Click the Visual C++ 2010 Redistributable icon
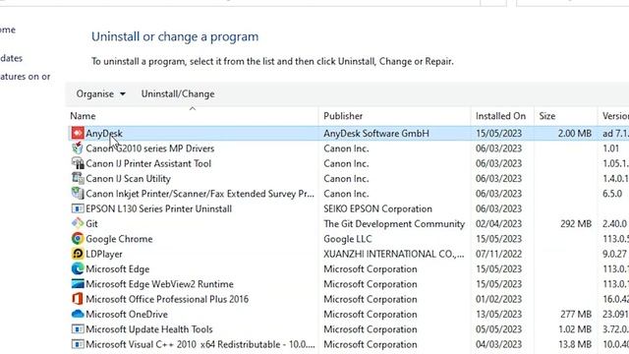 [78, 344]
